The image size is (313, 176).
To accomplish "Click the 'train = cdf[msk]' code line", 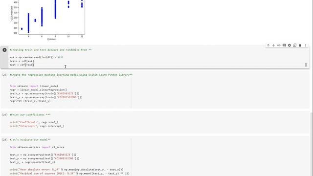I will (22, 61).
